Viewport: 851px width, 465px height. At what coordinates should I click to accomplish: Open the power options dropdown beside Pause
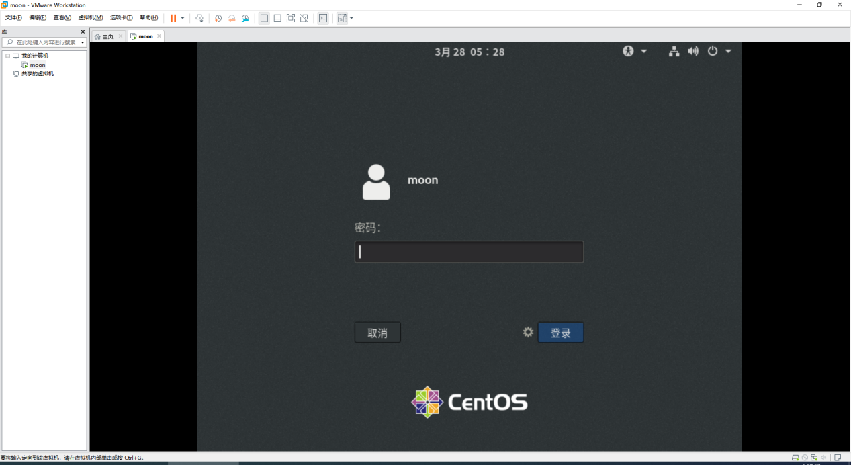point(183,18)
